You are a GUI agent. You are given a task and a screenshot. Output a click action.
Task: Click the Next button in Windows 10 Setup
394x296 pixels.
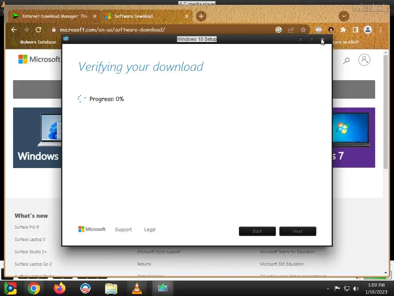297,231
